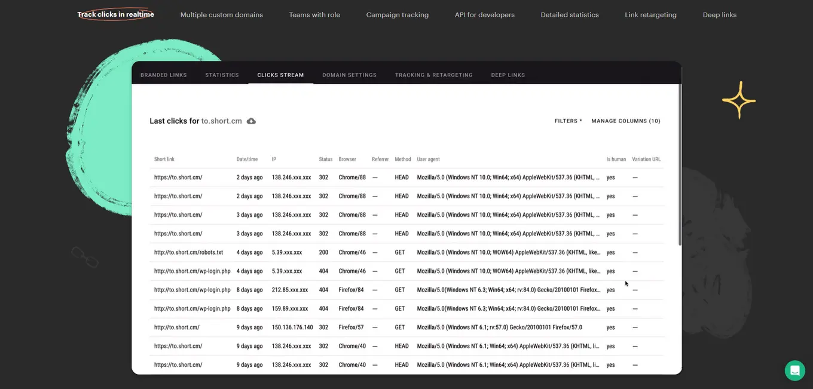This screenshot has width=813, height=389.
Task: Open the API for developers link
Action: (484, 15)
